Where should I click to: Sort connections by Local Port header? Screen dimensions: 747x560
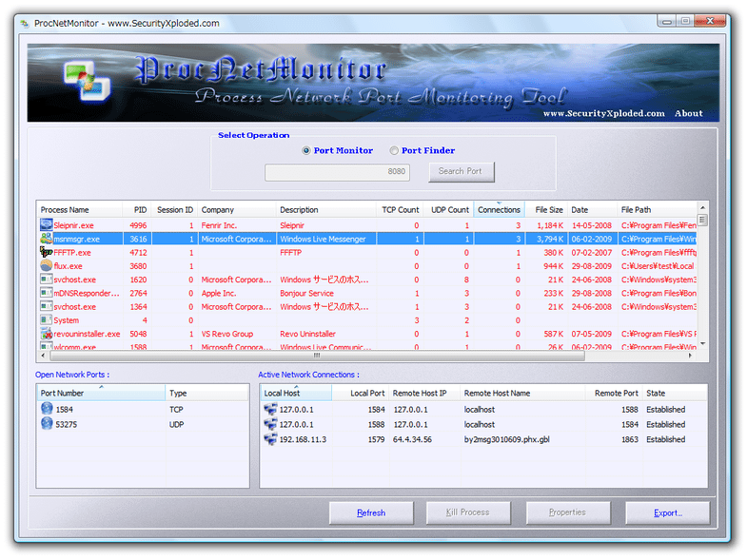pyautogui.click(x=360, y=393)
